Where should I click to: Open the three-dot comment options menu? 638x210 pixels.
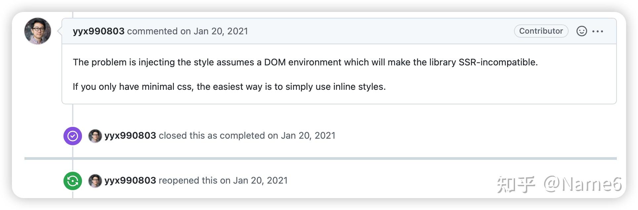598,31
